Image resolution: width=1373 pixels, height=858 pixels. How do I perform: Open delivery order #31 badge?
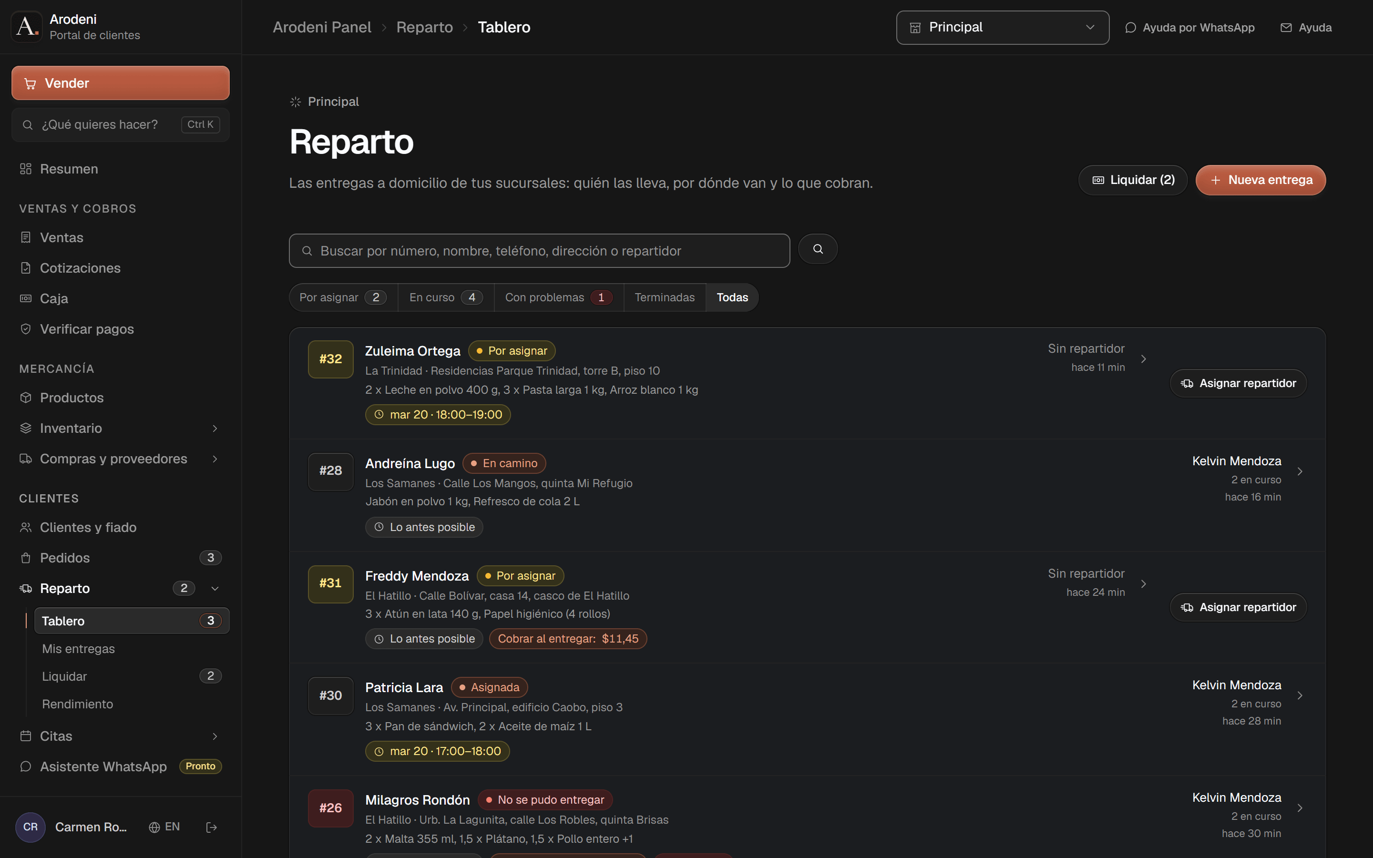(331, 583)
